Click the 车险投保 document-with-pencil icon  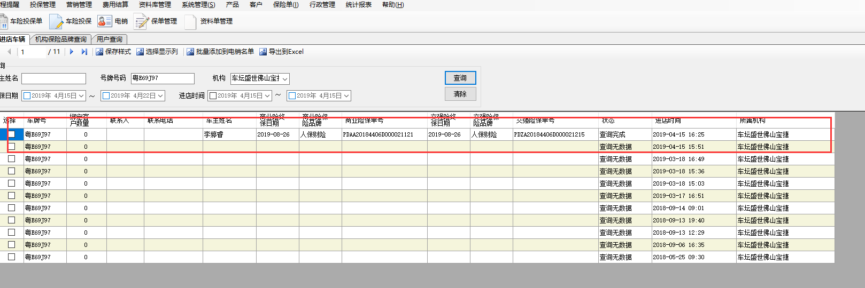click(x=56, y=21)
